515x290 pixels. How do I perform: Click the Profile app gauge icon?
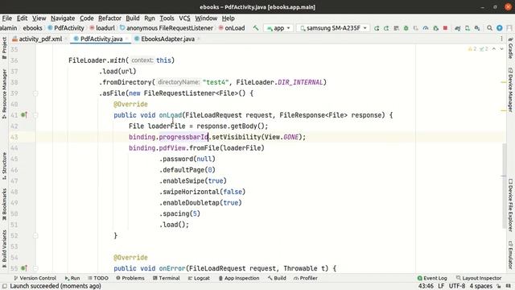tap(426, 28)
